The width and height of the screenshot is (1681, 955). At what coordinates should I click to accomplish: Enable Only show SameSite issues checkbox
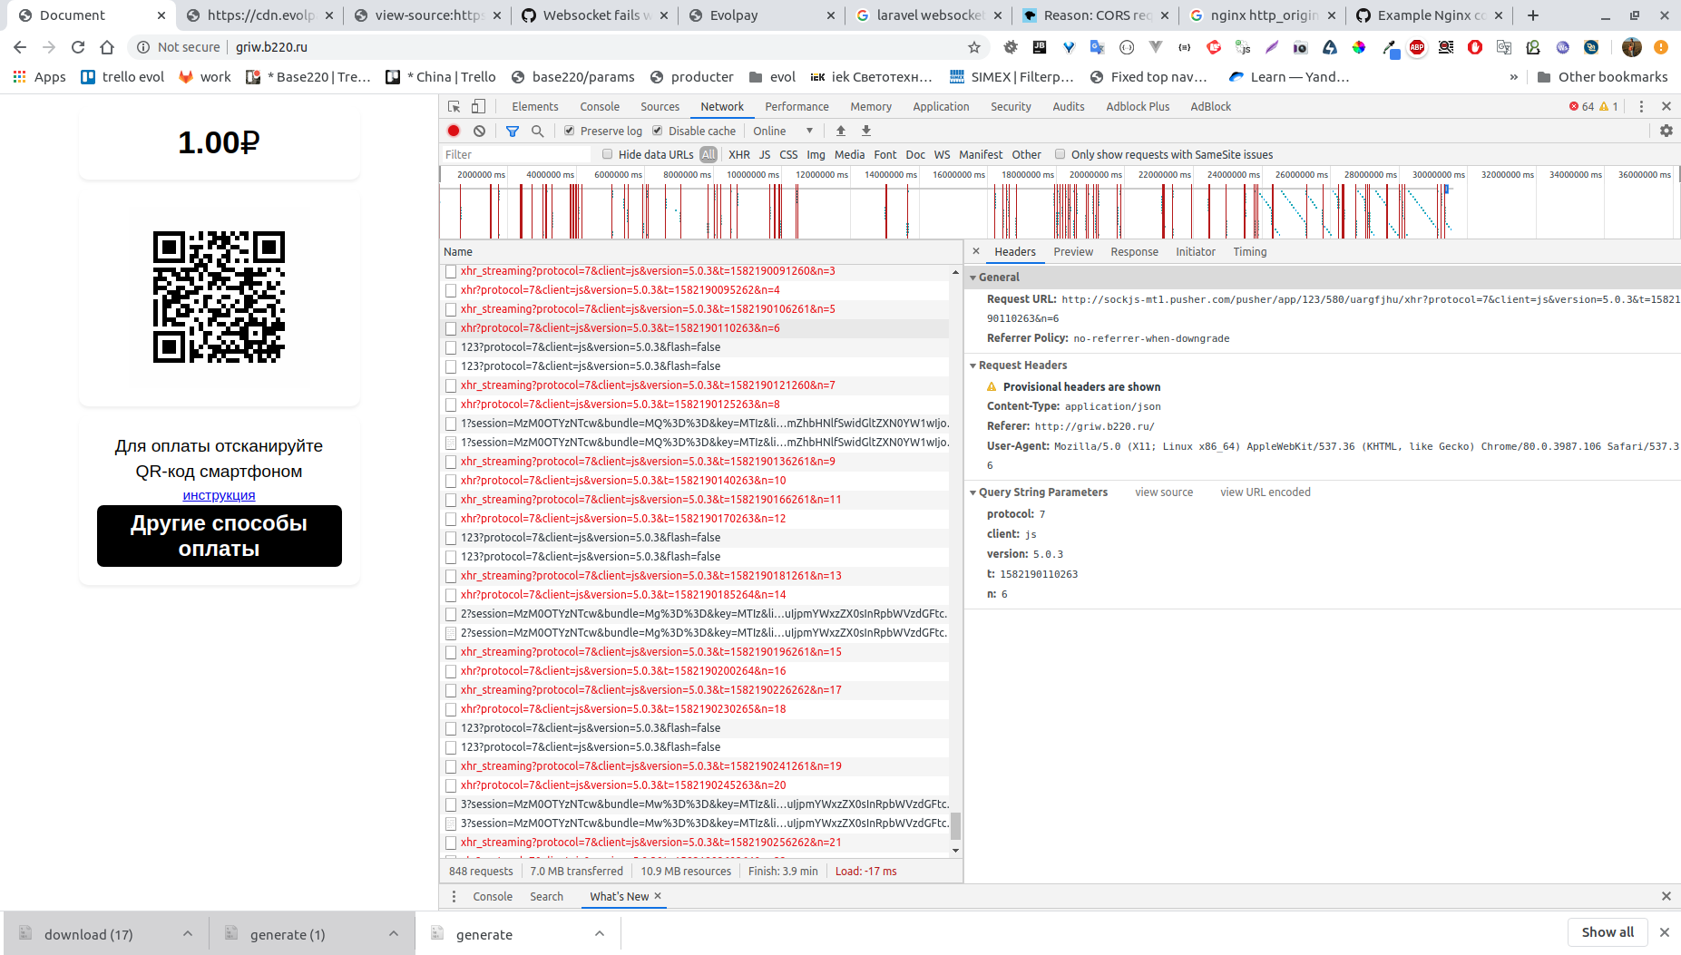coord(1060,154)
